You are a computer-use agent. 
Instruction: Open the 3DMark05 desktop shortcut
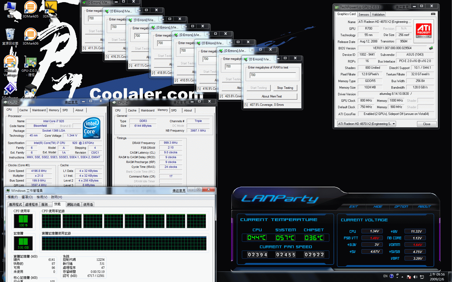click(30, 9)
